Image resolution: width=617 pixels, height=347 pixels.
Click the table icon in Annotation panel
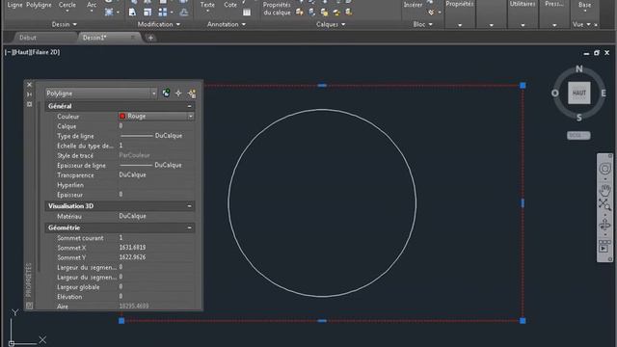[x=247, y=13]
